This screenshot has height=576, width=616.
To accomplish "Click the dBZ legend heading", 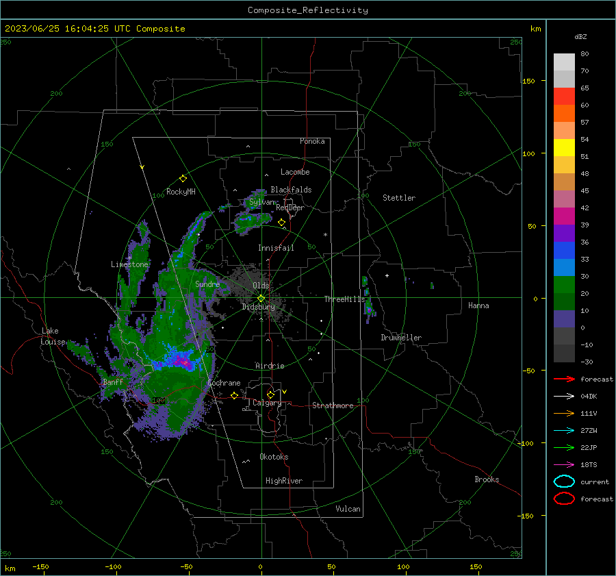I will coord(580,36).
